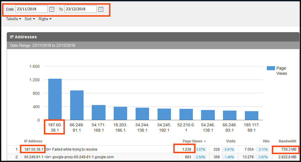Open the Tabella dropdown menu
Image resolution: width=301 pixels, height=162 pixels.
coord(13,19)
